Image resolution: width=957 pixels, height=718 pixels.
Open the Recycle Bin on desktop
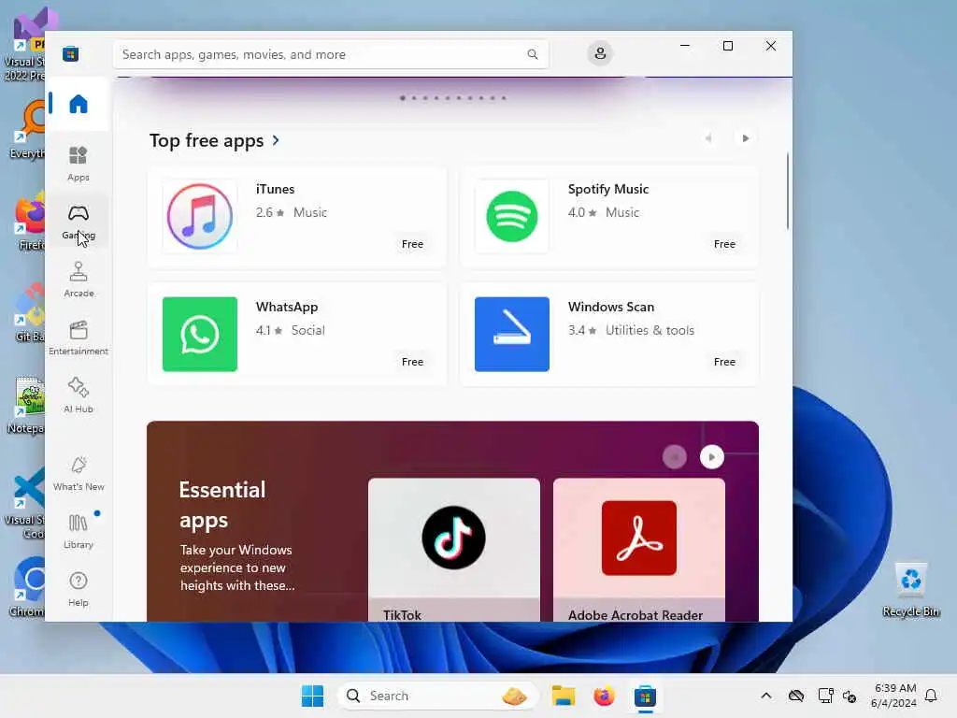coord(910,590)
